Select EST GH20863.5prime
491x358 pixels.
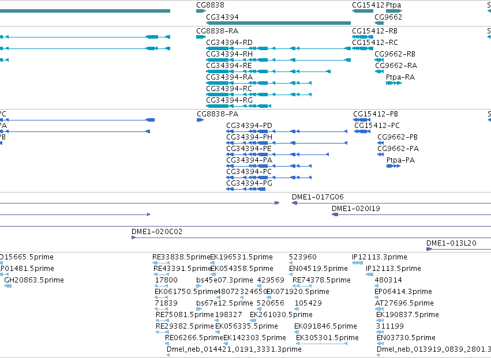[34, 280]
